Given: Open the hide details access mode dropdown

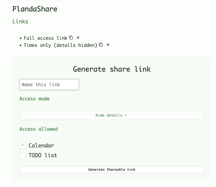Looking at the screenshot, I should click(112, 115).
